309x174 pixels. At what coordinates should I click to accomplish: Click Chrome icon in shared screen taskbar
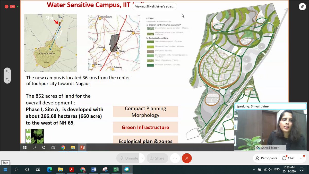coord(63,147)
